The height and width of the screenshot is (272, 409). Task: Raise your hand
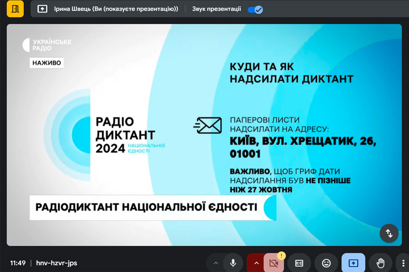(x=380, y=263)
